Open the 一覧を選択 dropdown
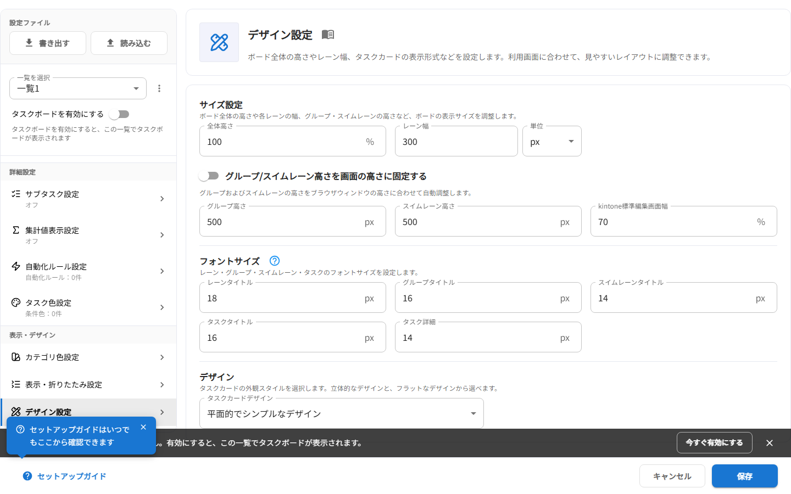Screen dimensions: 791x494 [78, 88]
